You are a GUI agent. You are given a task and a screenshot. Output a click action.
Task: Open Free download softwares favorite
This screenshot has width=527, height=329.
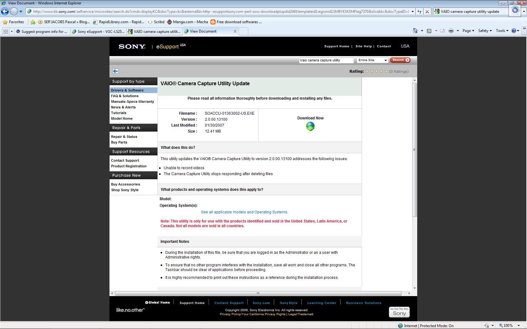(236, 22)
